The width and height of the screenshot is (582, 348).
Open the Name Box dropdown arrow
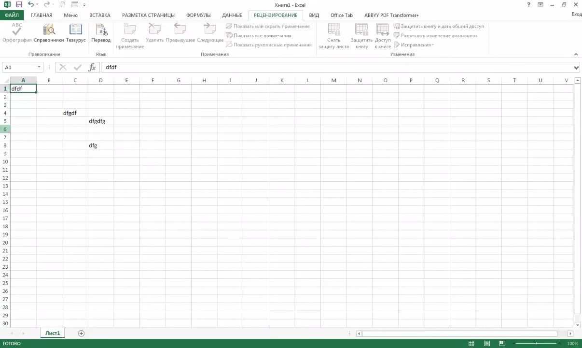(x=39, y=68)
